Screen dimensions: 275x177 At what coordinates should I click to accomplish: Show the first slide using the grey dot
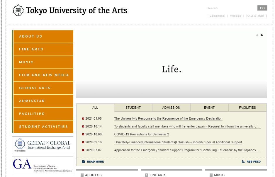(x=257, y=35)
